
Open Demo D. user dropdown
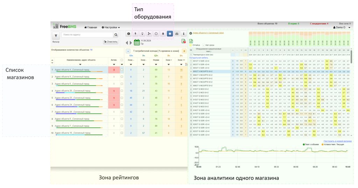coord(342,27)
